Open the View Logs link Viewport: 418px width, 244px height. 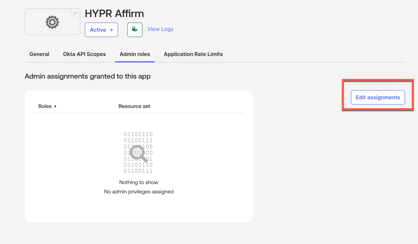[x=160, y=29]
